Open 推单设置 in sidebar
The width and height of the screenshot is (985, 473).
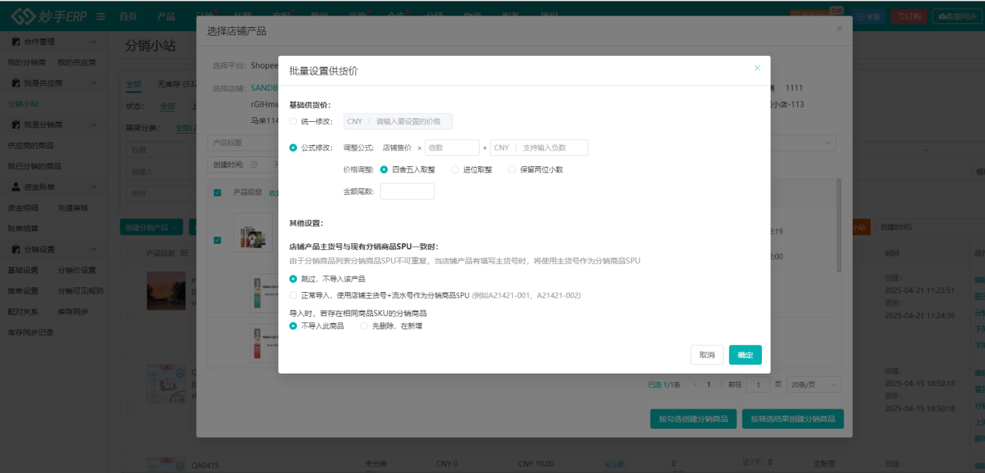coord(23,291)
